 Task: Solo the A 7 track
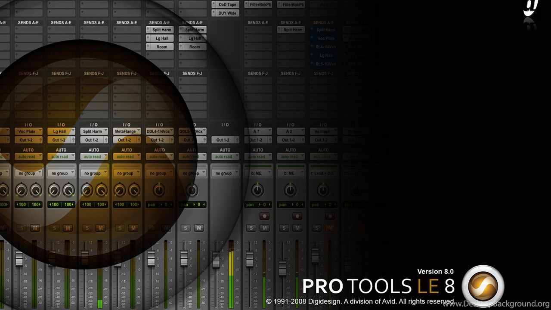[251, 228]
